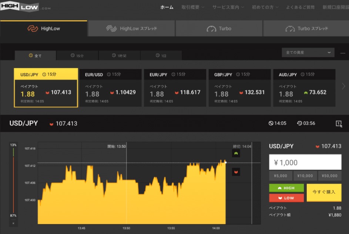
Task: Click the chart's current price point dot
Action: point(225,162)
